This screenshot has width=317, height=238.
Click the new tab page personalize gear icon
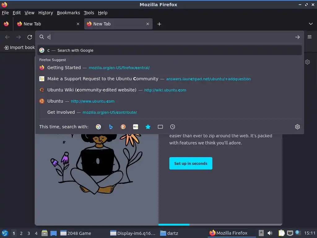coord(307,62)
